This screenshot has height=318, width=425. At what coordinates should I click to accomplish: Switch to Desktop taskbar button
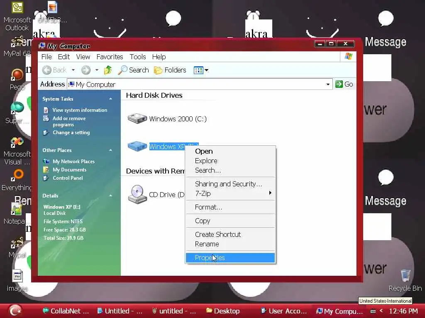[x=223, y=311]
